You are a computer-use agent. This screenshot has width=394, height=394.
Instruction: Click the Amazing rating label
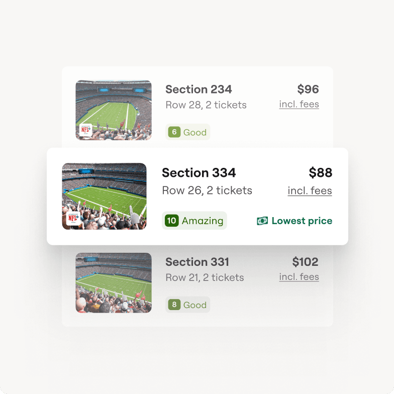[x=203, y=221]
